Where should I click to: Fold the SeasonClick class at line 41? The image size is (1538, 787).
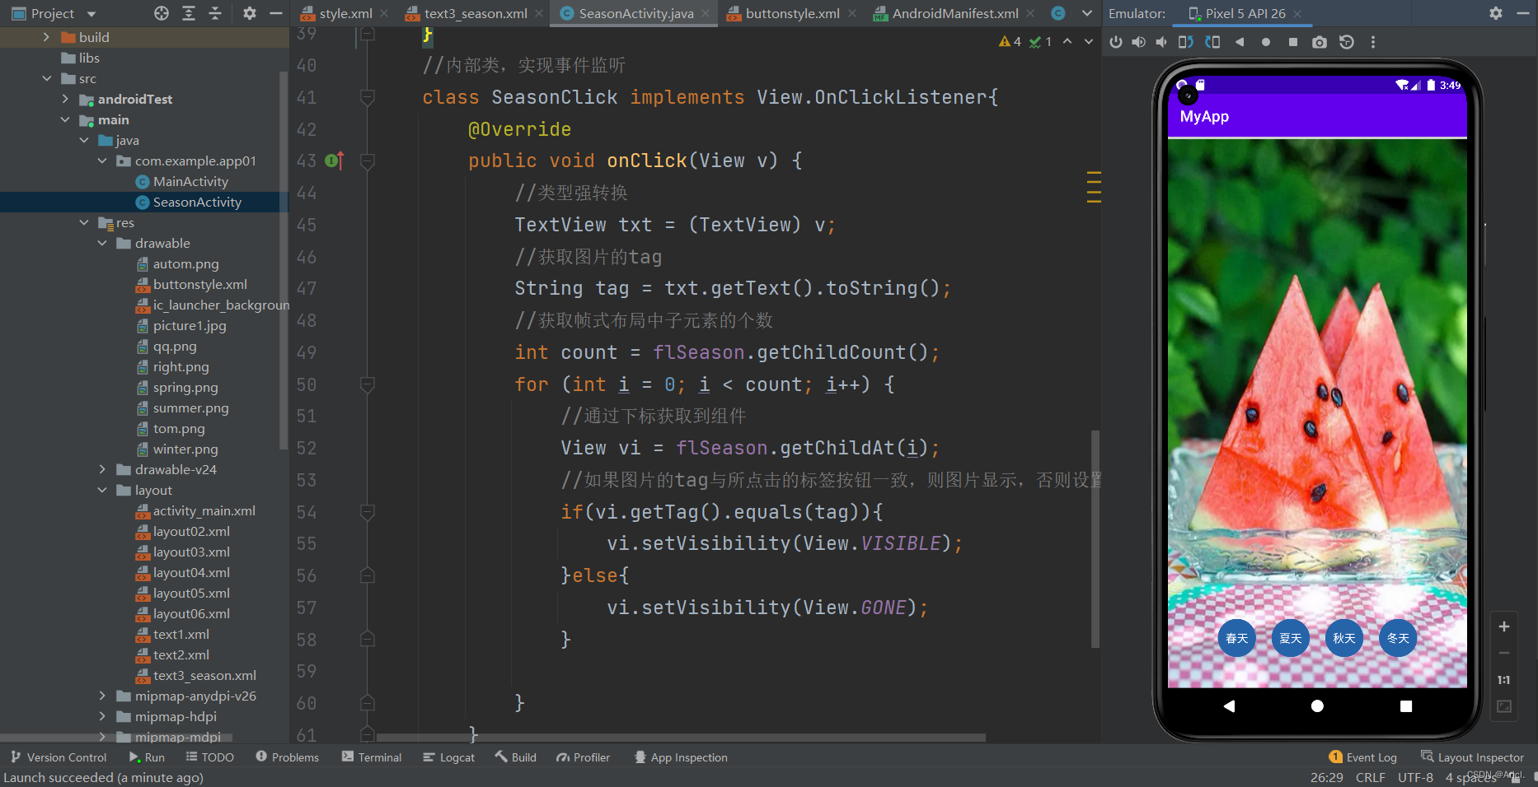click(x=368, y=97)
